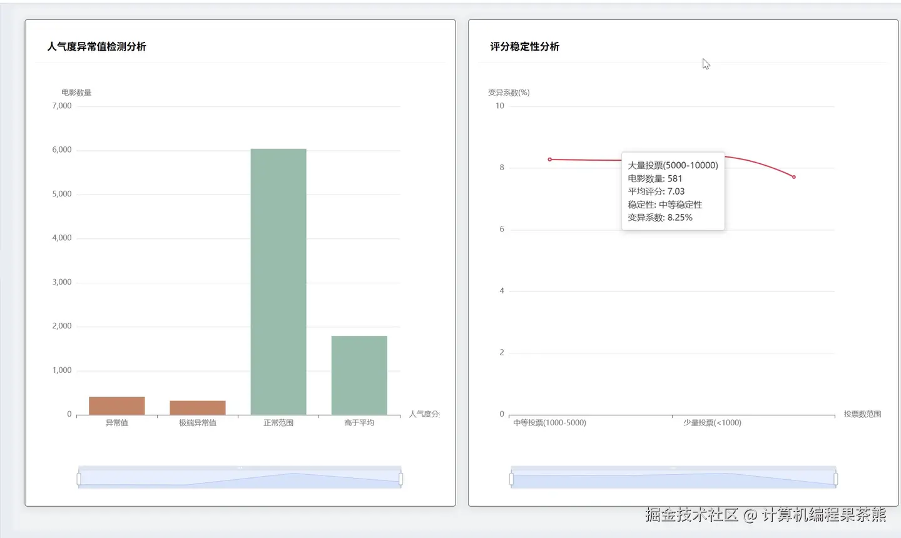Click the 10 tick on the 变异系数 axis

pyautogui.click(x=500, y=106)
